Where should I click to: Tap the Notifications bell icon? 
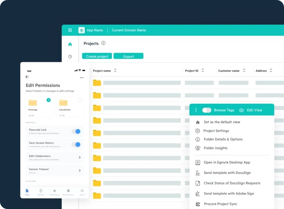68,191
